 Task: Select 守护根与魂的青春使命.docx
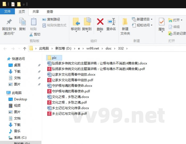(x=70, y=86)
